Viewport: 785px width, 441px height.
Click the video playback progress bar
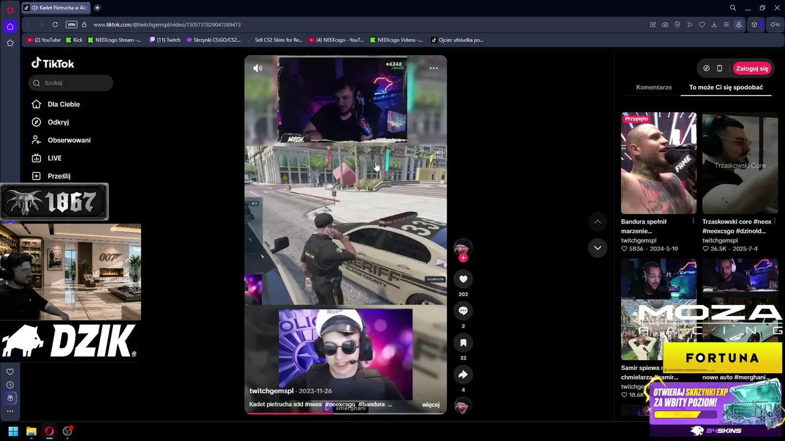[345, 413]
